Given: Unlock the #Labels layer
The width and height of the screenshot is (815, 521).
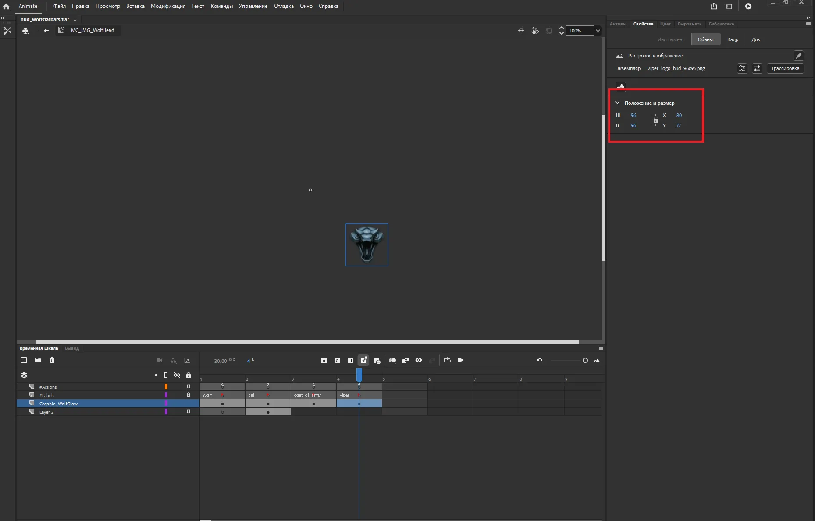Looking at the screenshot, I should click(x=189, y=395).
